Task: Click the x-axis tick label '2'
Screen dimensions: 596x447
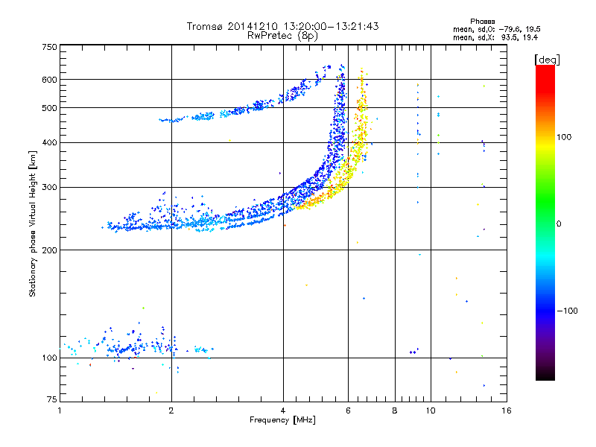Action: coord(171,410)
